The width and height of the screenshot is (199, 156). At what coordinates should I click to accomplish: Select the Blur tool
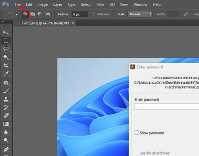6,132
